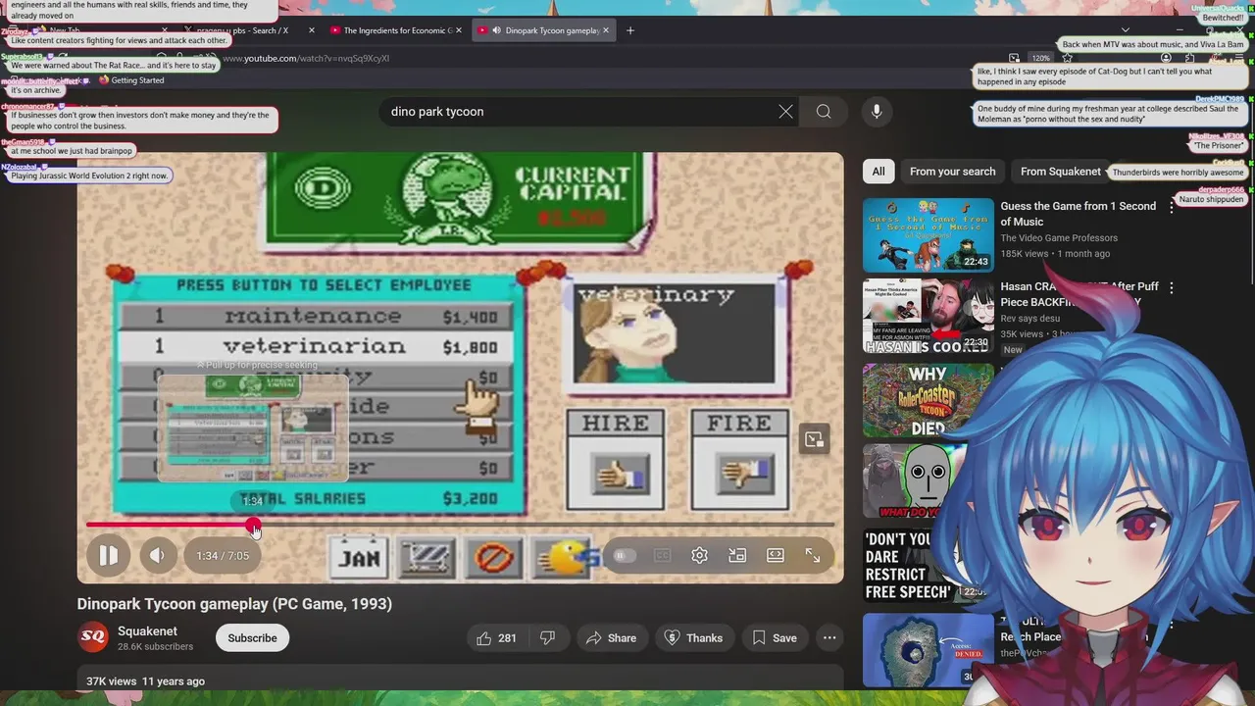
Task: Open the Share dialog
Action: (x=611, y=638)
